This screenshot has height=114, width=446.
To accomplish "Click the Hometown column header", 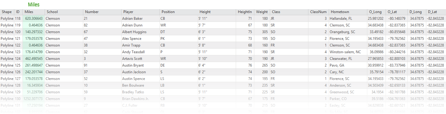I will click(x=348, y=12).
